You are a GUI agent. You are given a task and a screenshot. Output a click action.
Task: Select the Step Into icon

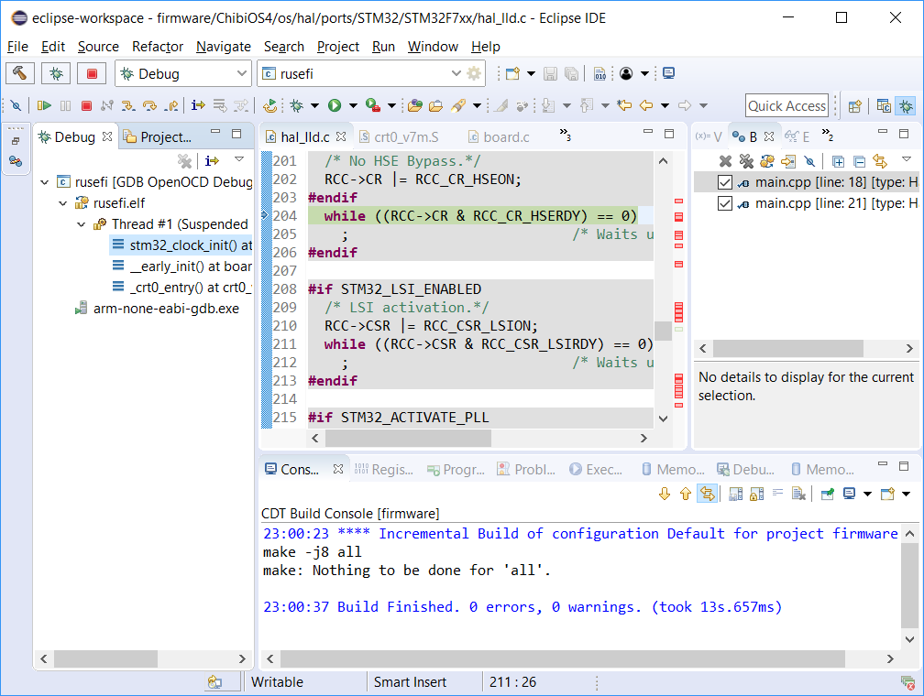coord(128,105)
